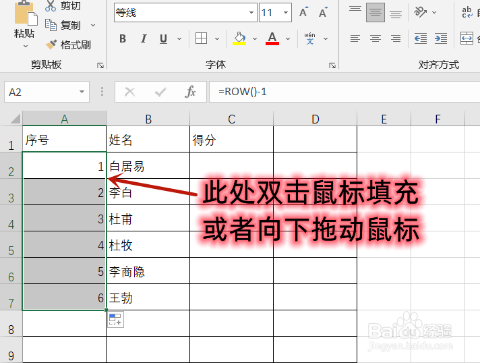Screen dimensions: 480x363
Task: Click cell containing 序号
Action: (x=64, y=140)
